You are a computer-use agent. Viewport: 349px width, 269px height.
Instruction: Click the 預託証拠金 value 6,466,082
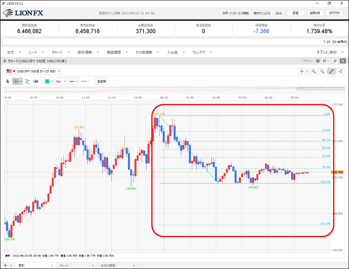(x=29, y=31)
